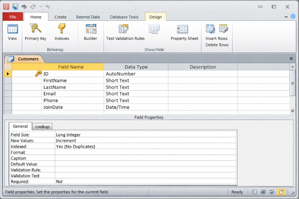This screenshot has width=299, height=199.
Task: Click the Save icon in quick access toolbar
Action: pos(15,7)
